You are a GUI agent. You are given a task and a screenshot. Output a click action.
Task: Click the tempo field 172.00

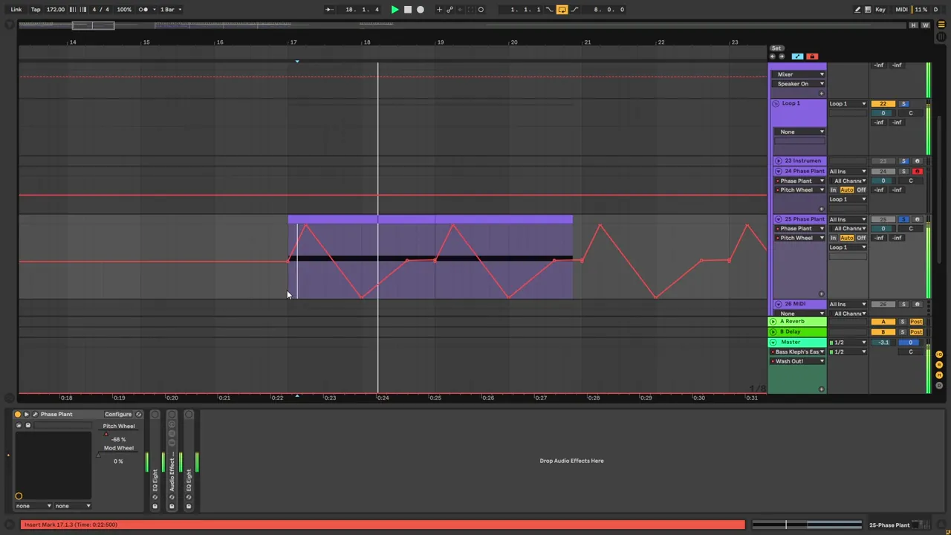click(56, 10)
